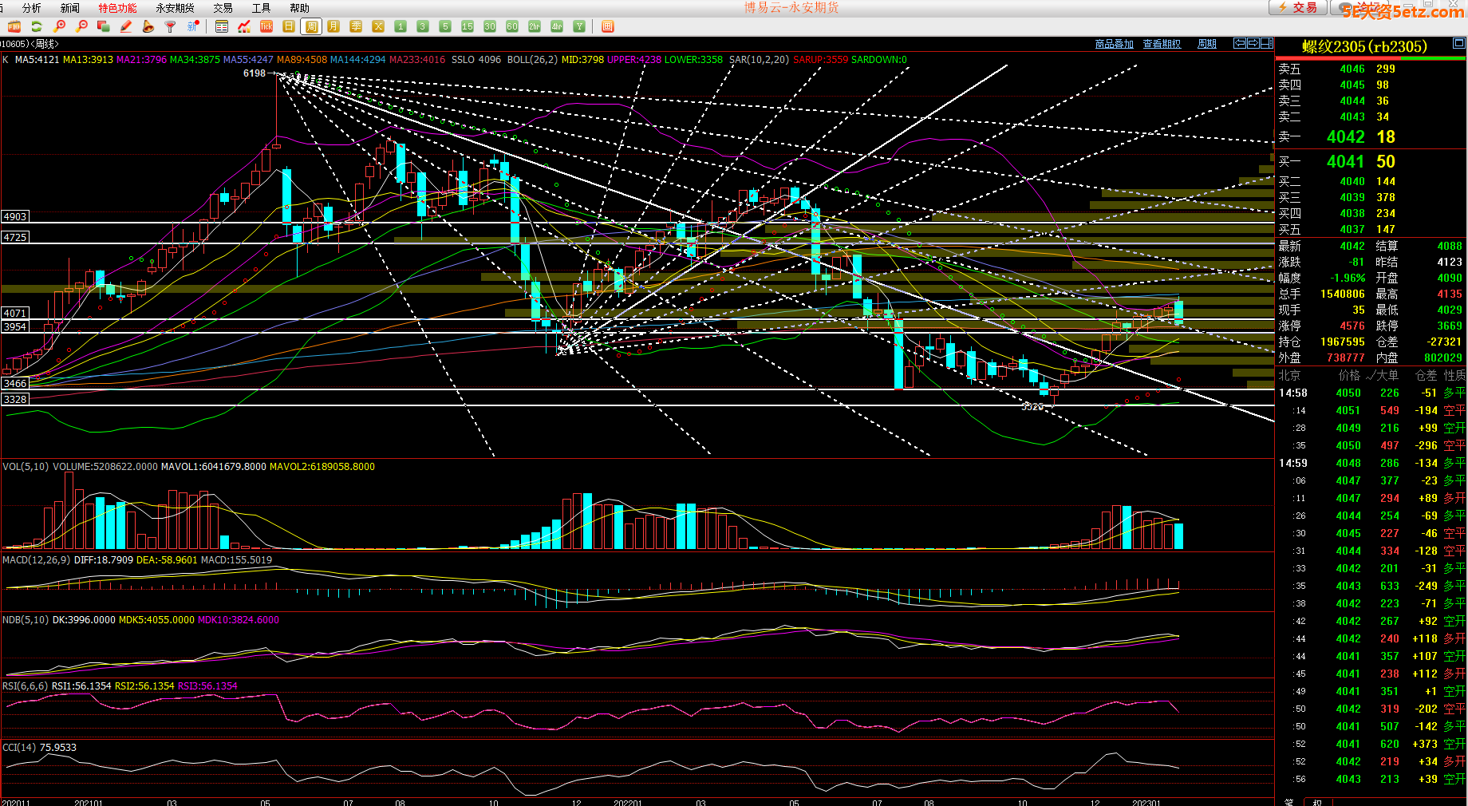Viewport: 1468px width, 806px height.
Task: Click the 新 news icon
Action: coord(192,26)
